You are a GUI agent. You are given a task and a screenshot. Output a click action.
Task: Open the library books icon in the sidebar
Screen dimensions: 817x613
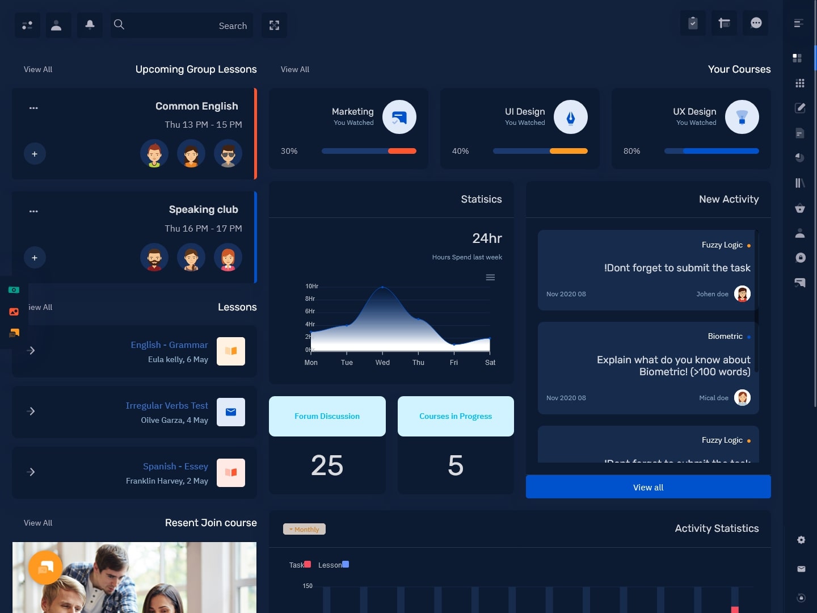tap(800, 183)
